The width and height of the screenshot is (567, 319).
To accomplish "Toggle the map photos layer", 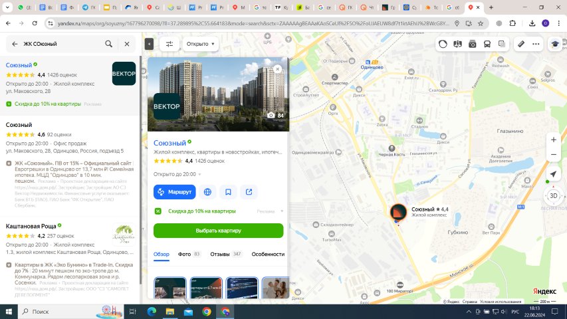I will coord(472,44).
